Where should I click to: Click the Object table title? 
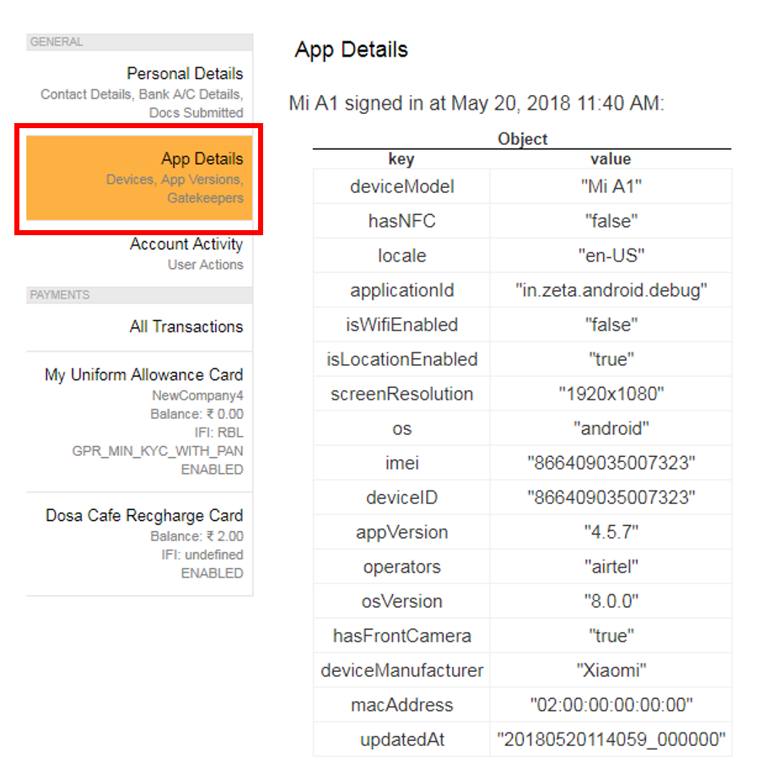pyautogui.click(x=522, y=139)
